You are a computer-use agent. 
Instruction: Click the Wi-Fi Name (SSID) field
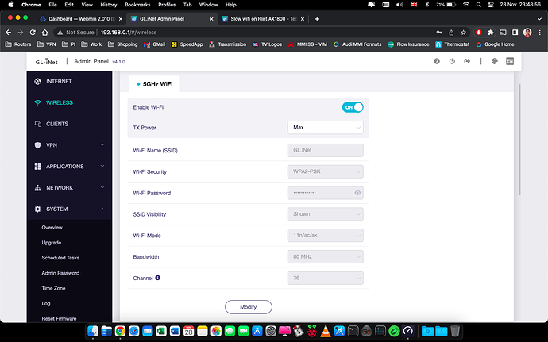[x=325, y=150]
